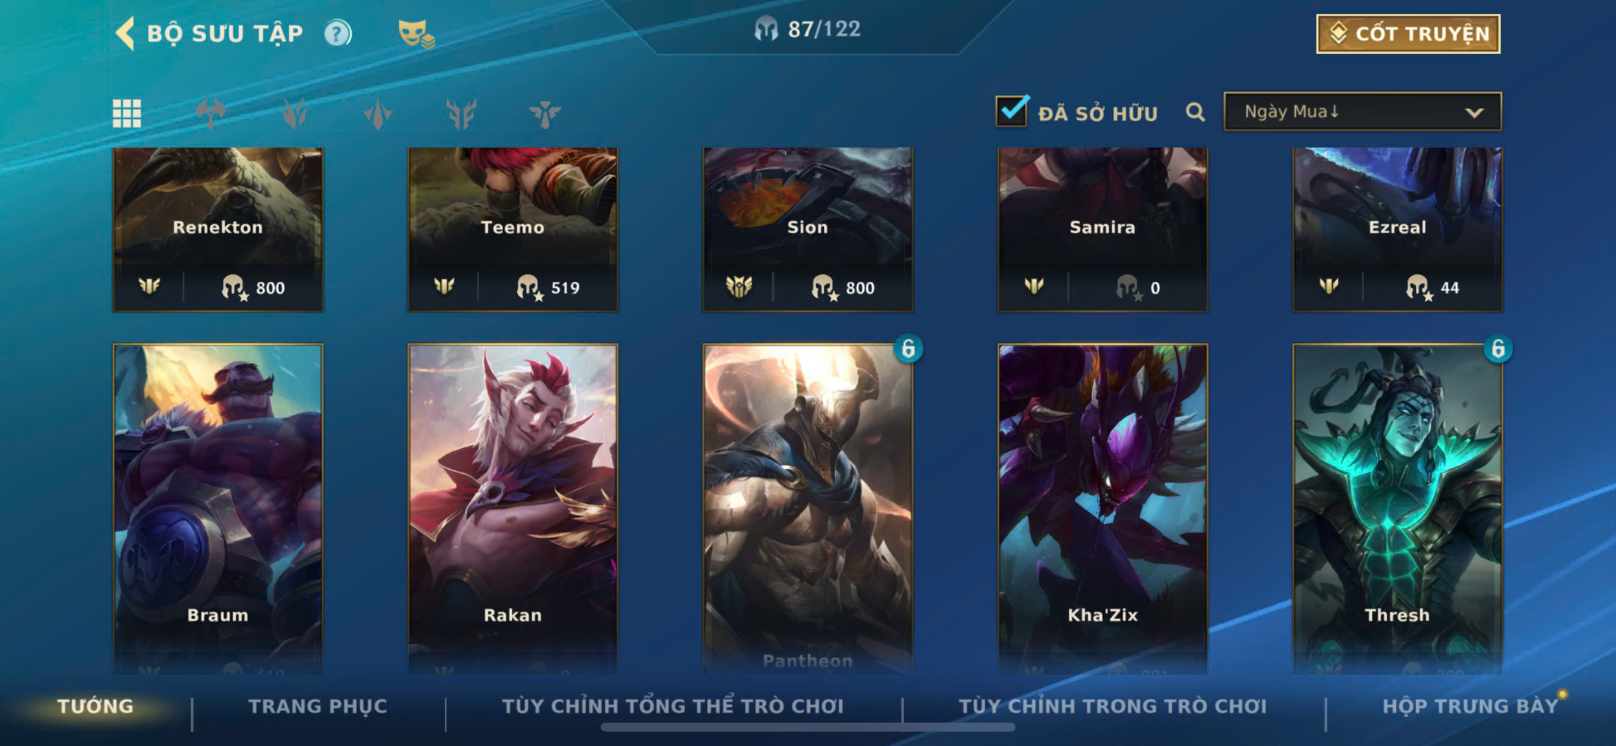Open the mask and coins icon
Viewport: 1616px width, 746px height.
(x=416, y=34)
